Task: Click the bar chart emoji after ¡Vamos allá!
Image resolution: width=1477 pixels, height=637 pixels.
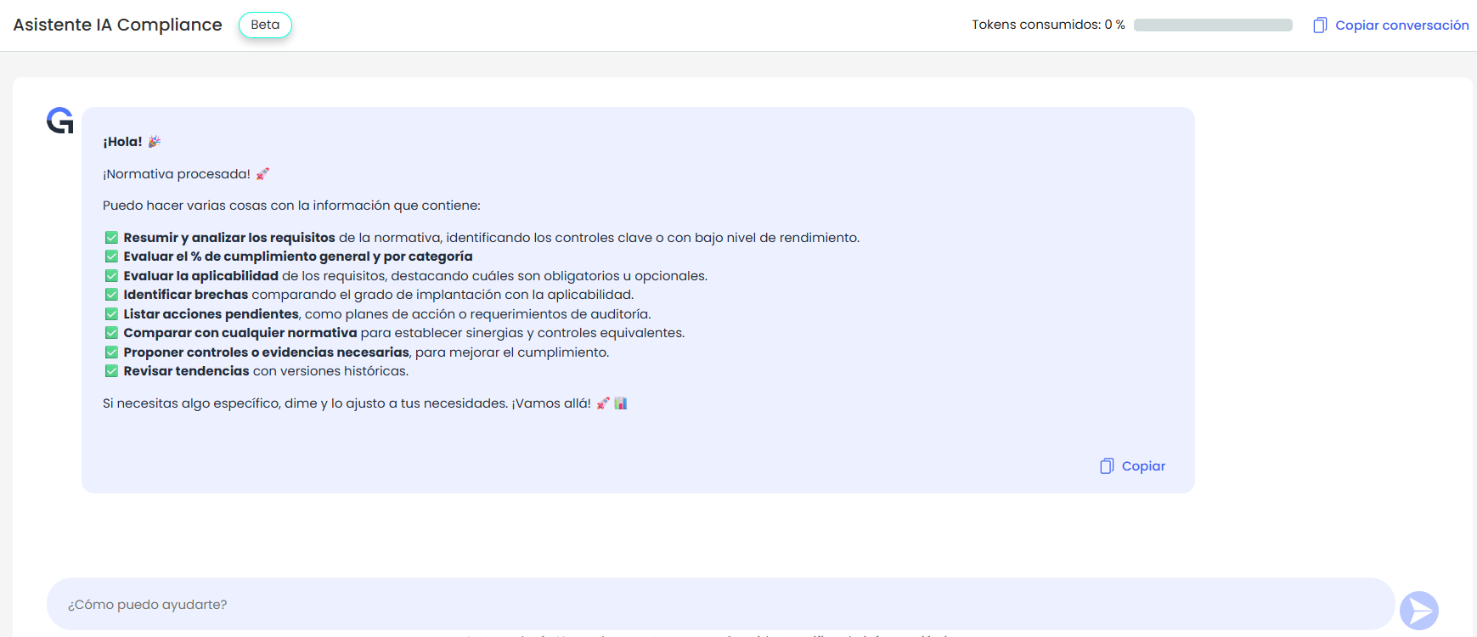Action: pos(621,403)
